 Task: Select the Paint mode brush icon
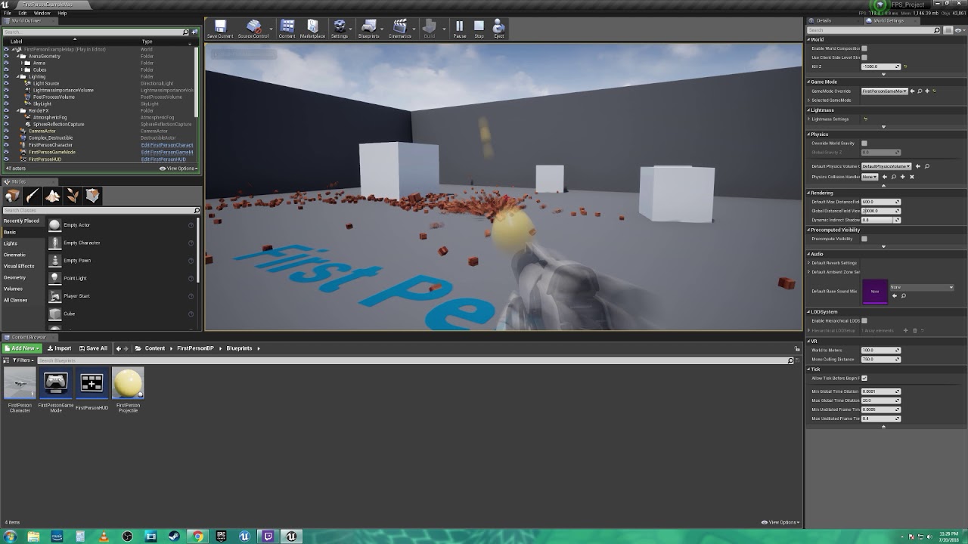pos(33,196)
